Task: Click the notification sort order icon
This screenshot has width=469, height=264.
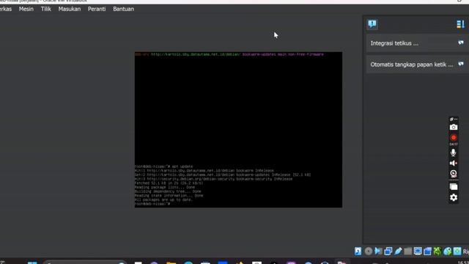Action: click(x=460, y=24)
